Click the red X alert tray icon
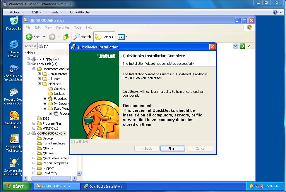The width and height of the screenshot is (286, 192). [x=262, y=186]
